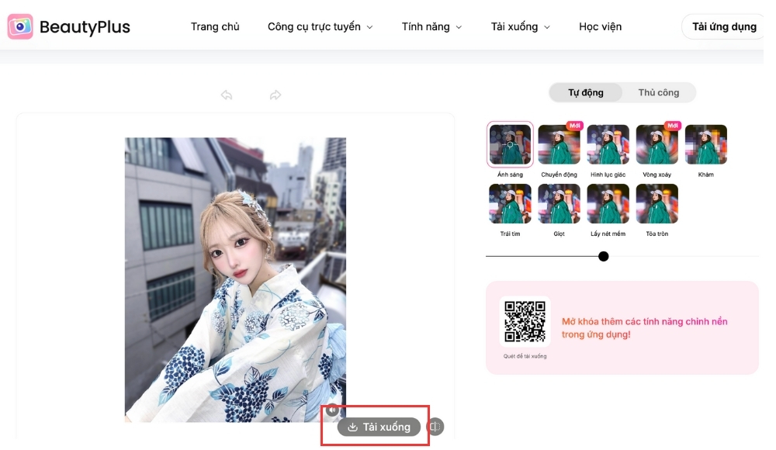The image size is (776, 450).
Task: Click the compare split-view icon
Action: coord(435,427)
